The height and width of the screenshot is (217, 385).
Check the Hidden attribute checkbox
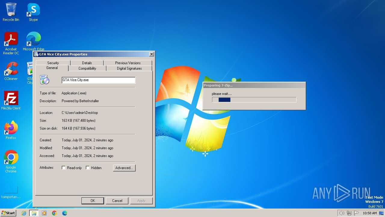coord(88,168)
